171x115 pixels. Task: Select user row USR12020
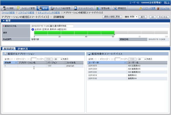(x=127, y=69)
